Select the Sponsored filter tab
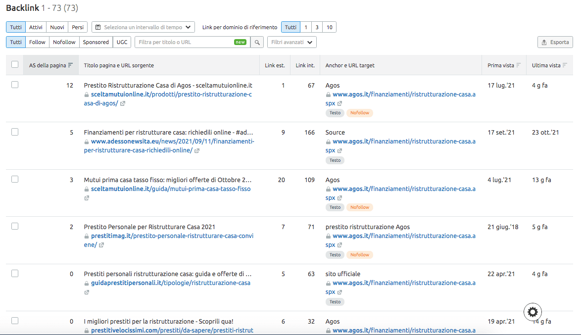The width and height of the screenshot is (581, 335). pos(96,42)
